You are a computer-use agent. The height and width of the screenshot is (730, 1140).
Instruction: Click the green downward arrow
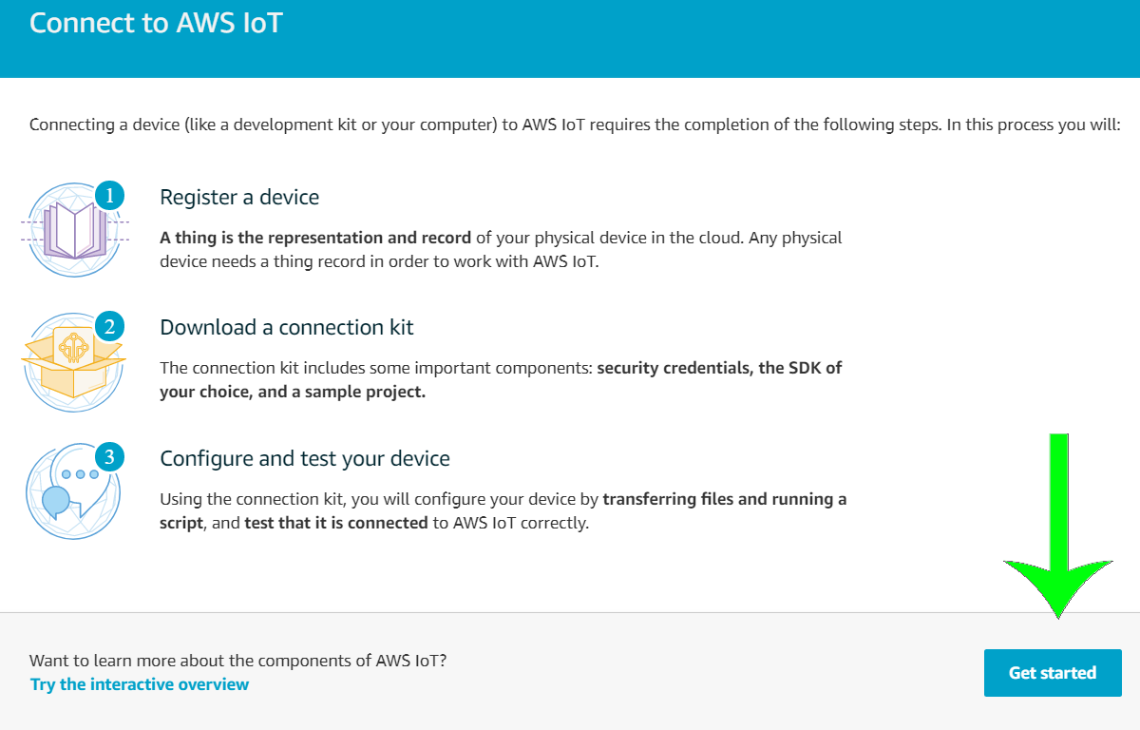point(1058,532)
